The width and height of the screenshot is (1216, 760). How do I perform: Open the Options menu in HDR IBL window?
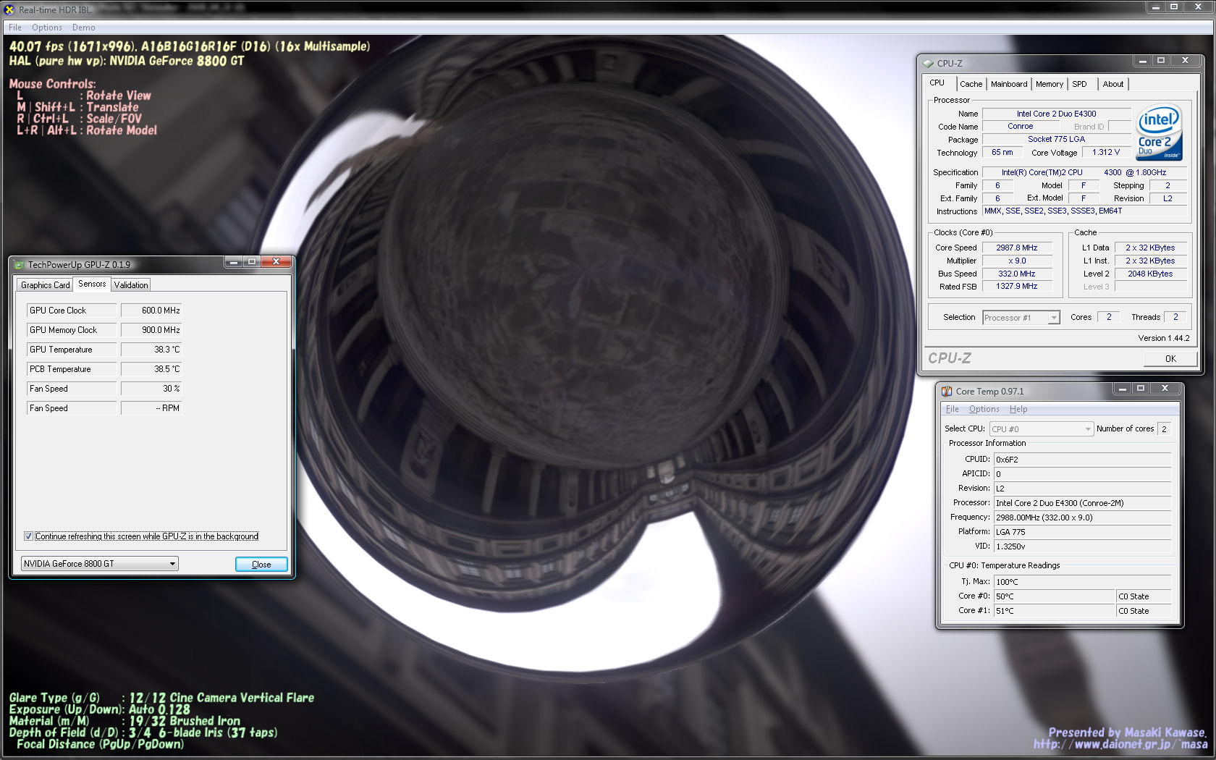coord(47,28)
